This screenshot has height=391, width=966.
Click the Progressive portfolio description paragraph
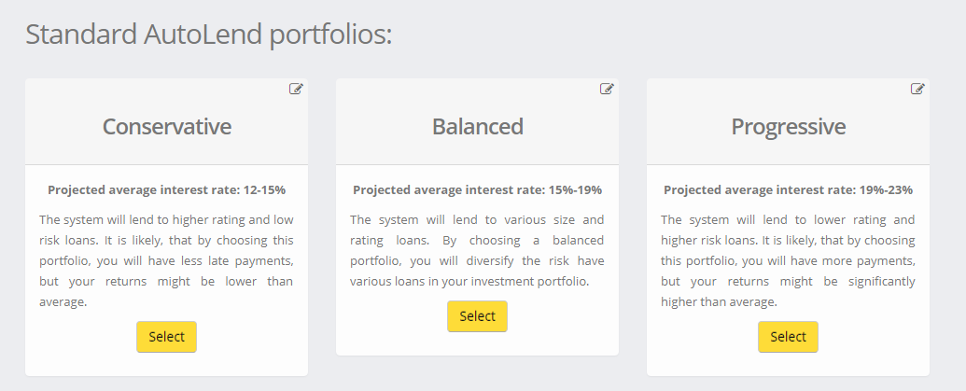click(788, 260)
